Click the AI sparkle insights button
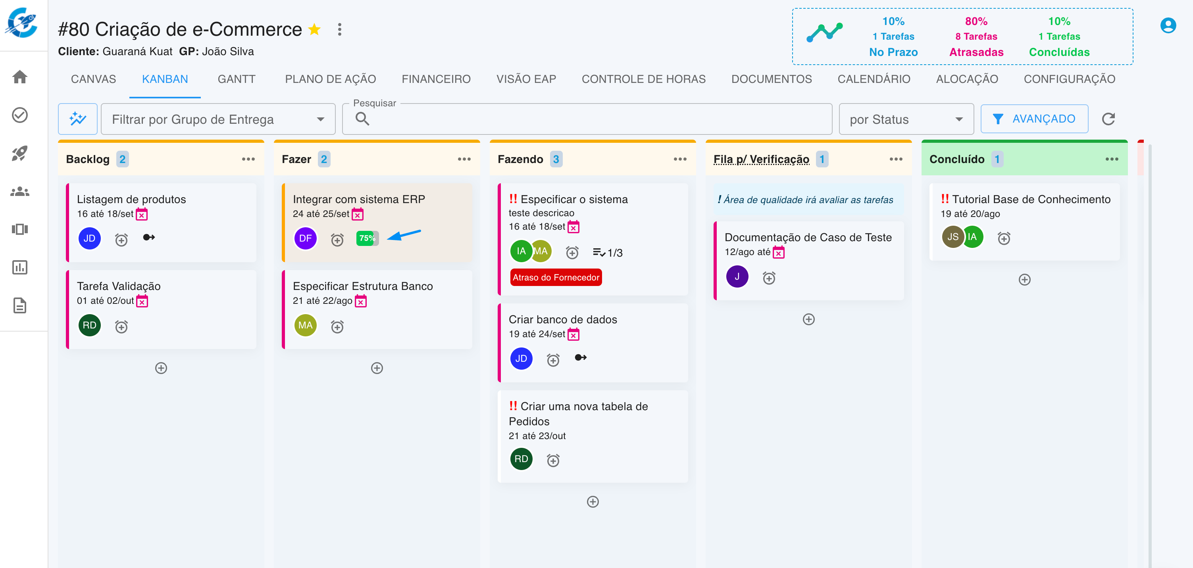The image size is (1193, 568). [77, 119]
